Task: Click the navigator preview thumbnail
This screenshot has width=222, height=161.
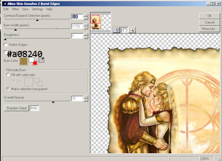Action: click(x=100, y=22)
